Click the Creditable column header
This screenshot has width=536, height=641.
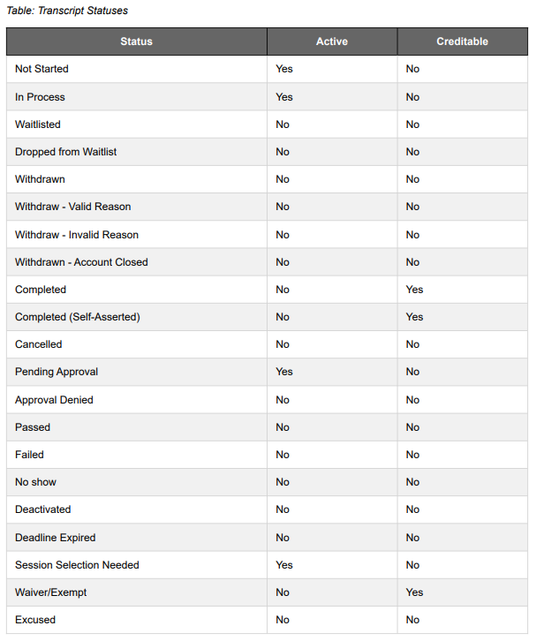(x=463, y=41)
